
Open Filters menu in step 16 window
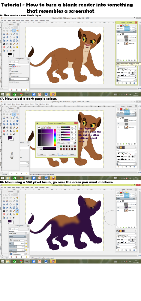[x=36, y=20]
